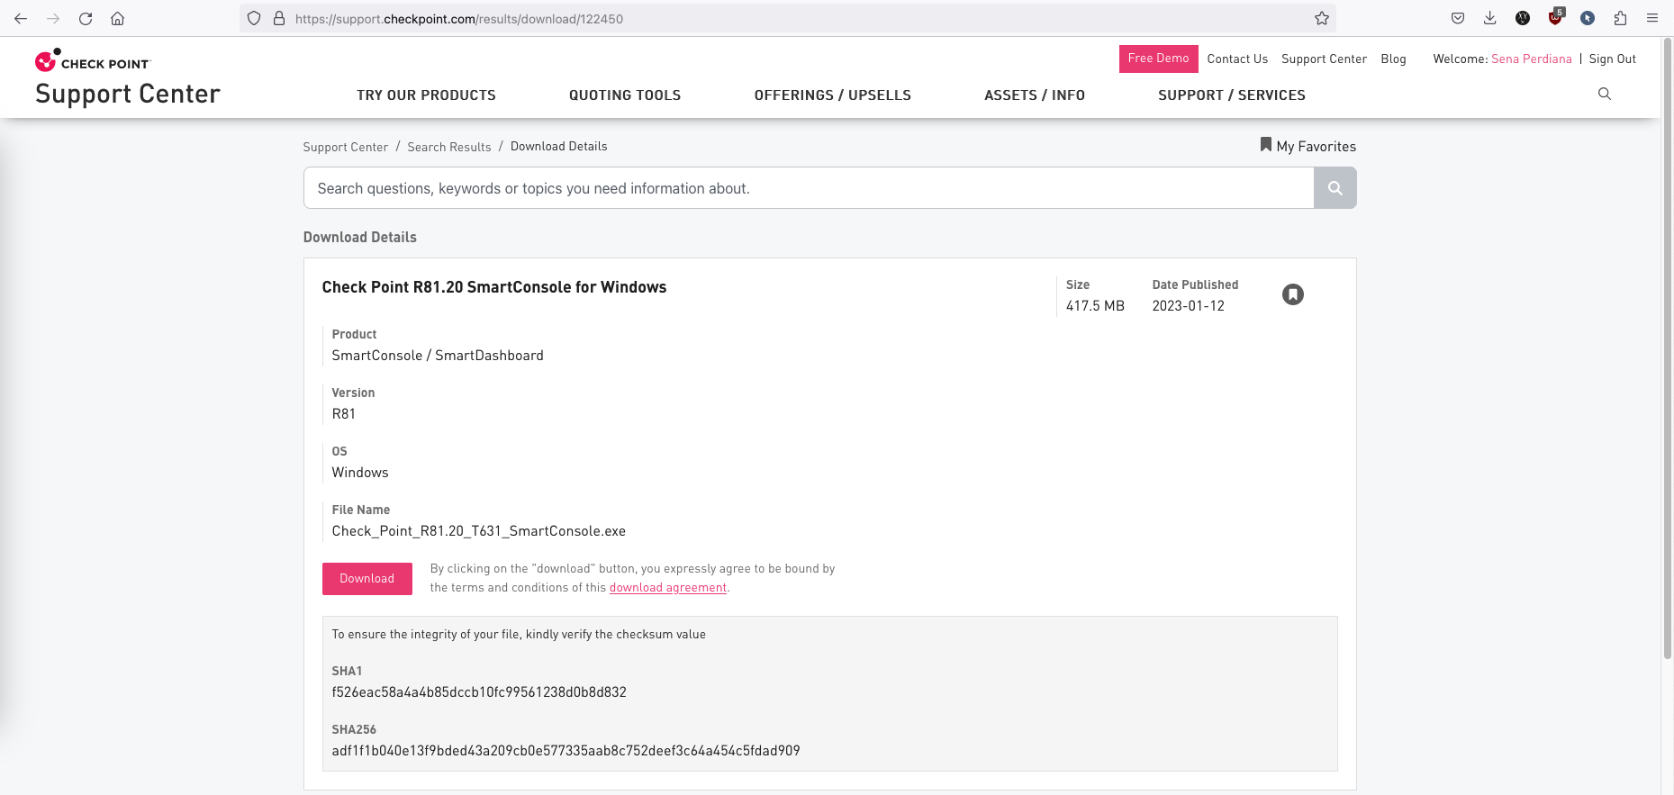Viewport: 1674px width, 795px height.
Task: Click the pink Download button
Action: (366, 579)
